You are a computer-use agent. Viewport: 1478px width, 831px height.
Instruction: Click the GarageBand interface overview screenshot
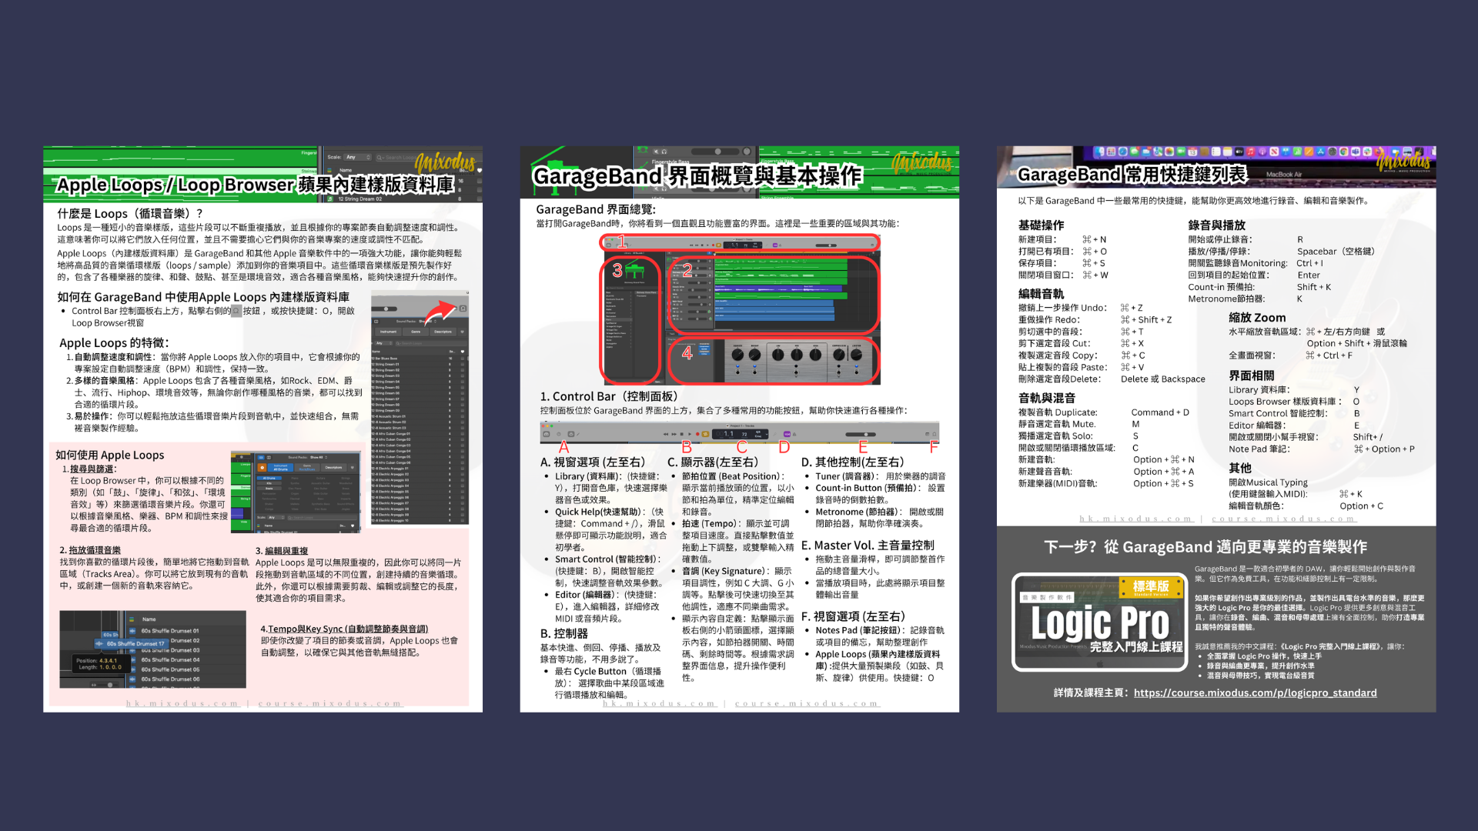coord(741,309)
